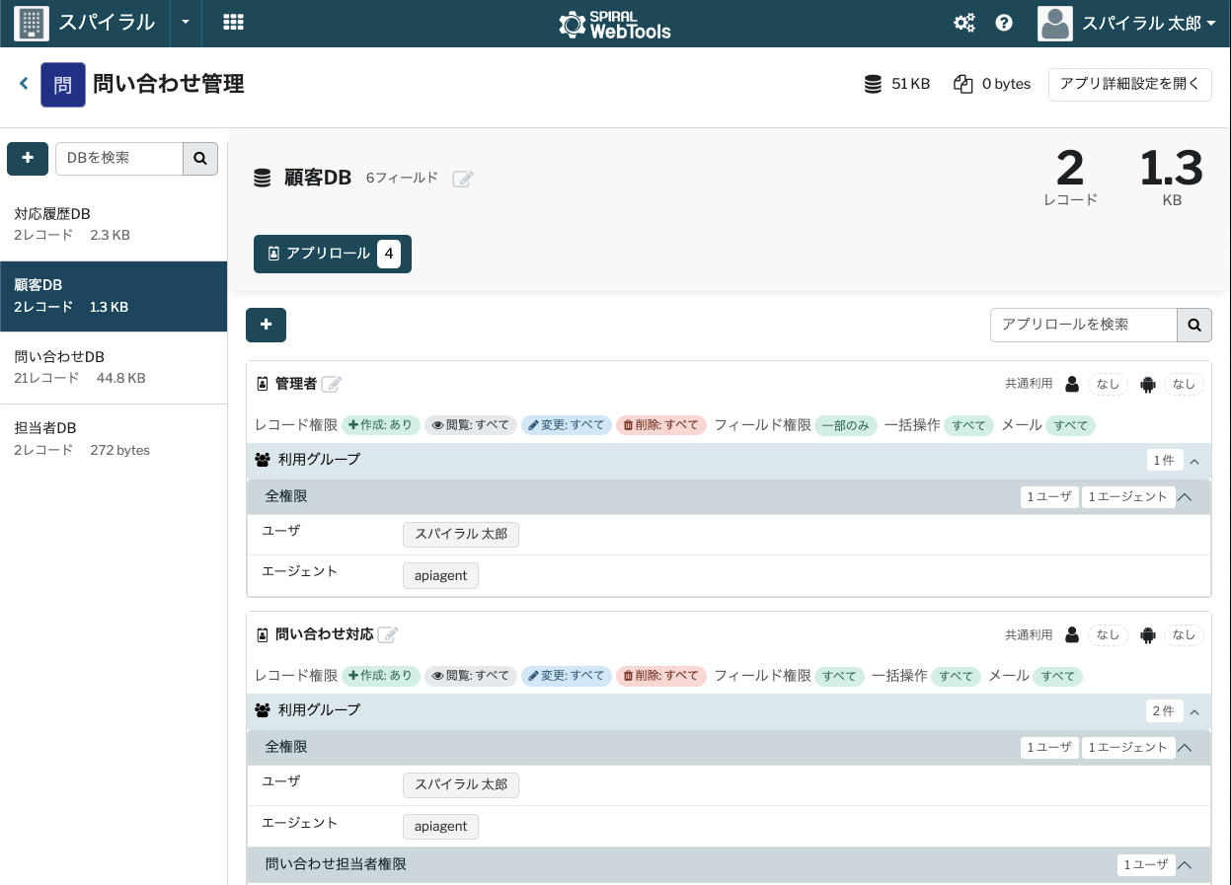Select 対応履歴DB in the sidebar
The image size is (1231, 885).
coord(114,225)
